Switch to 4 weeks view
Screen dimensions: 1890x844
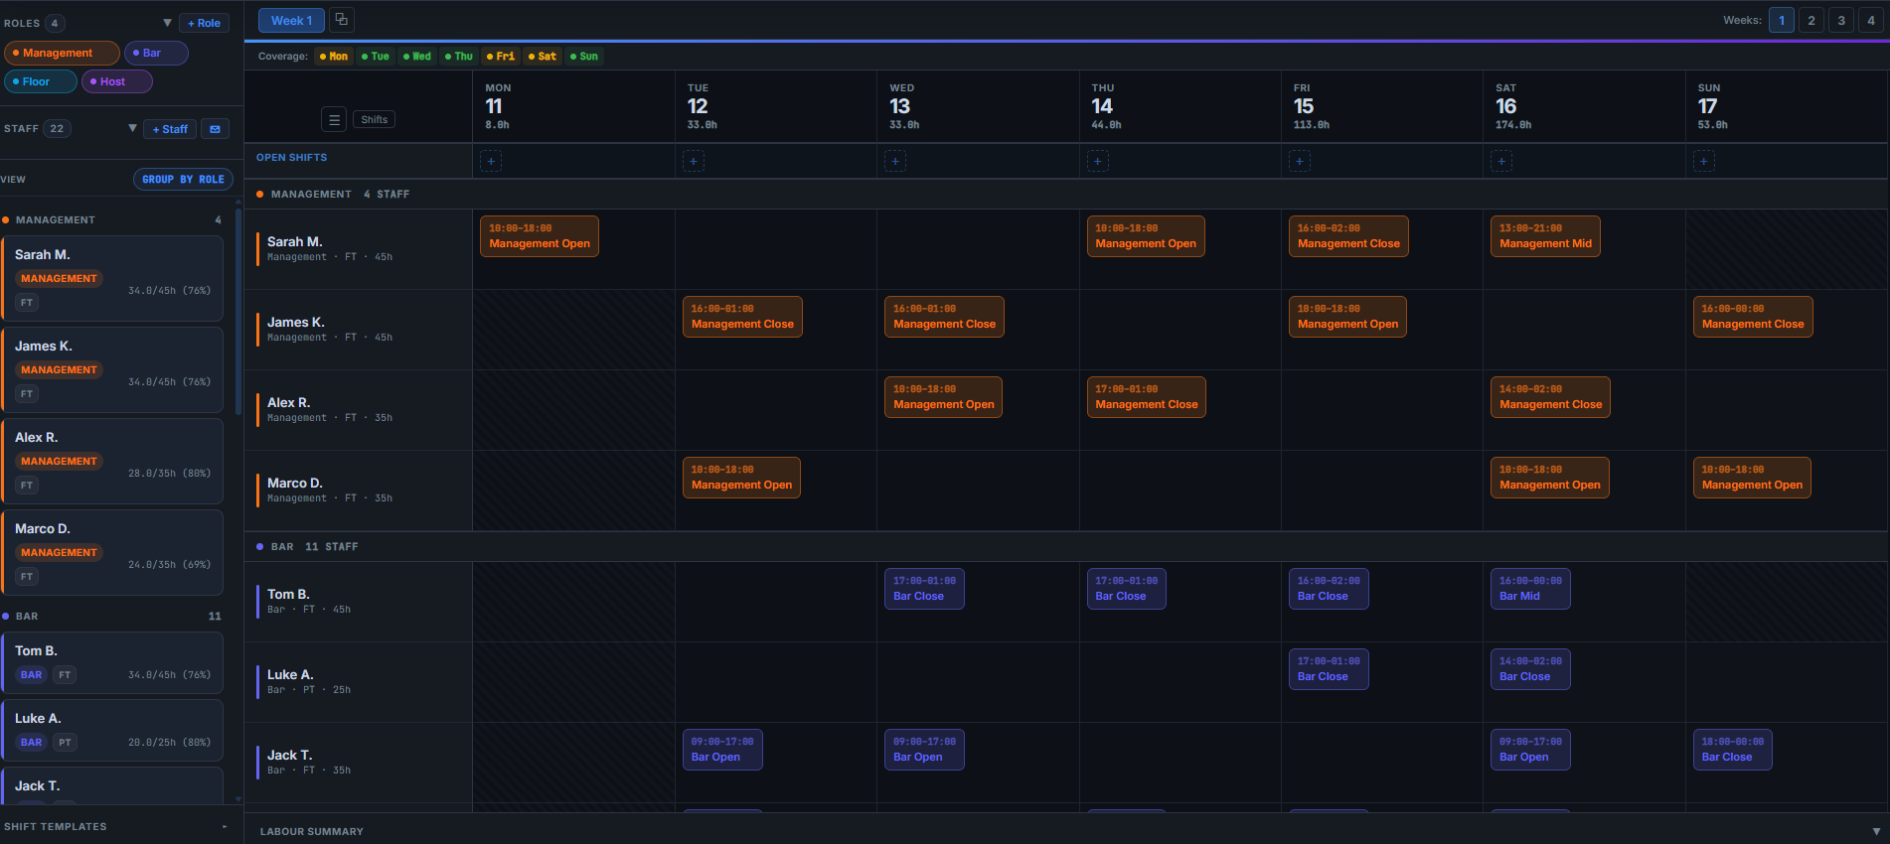[1871, 20]
